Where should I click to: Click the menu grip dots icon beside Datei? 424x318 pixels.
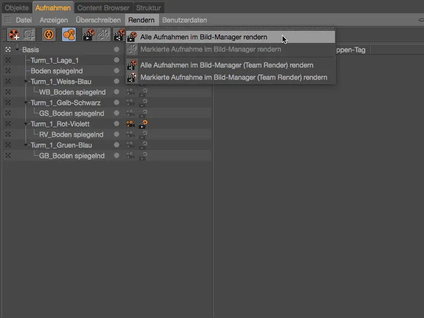point(8,20)
